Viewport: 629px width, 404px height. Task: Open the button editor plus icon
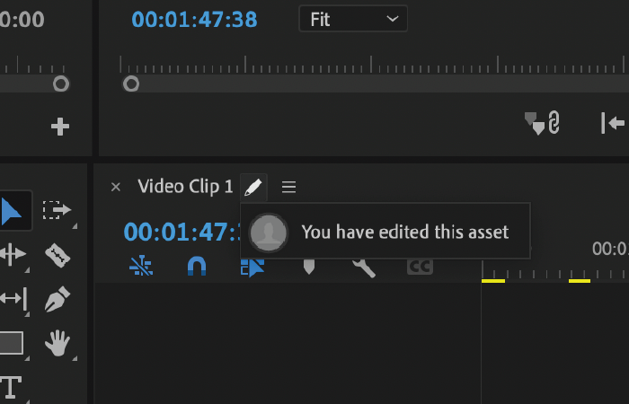[60, 127]
